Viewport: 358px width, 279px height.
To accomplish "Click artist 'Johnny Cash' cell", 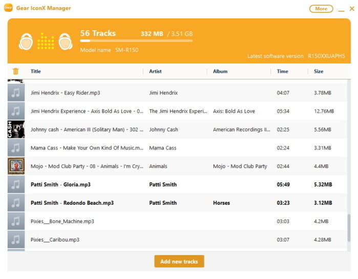I will pyautogui.click(x=163, y=130).
